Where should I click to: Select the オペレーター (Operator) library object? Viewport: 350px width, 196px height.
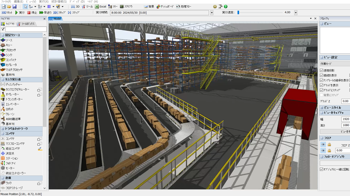[12, 94]
